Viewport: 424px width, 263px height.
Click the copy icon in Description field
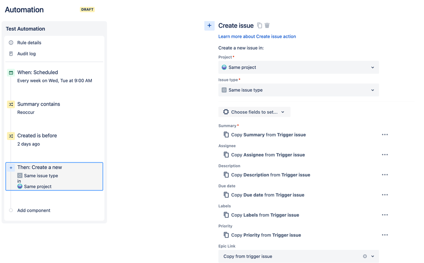(x=226, y=175)
